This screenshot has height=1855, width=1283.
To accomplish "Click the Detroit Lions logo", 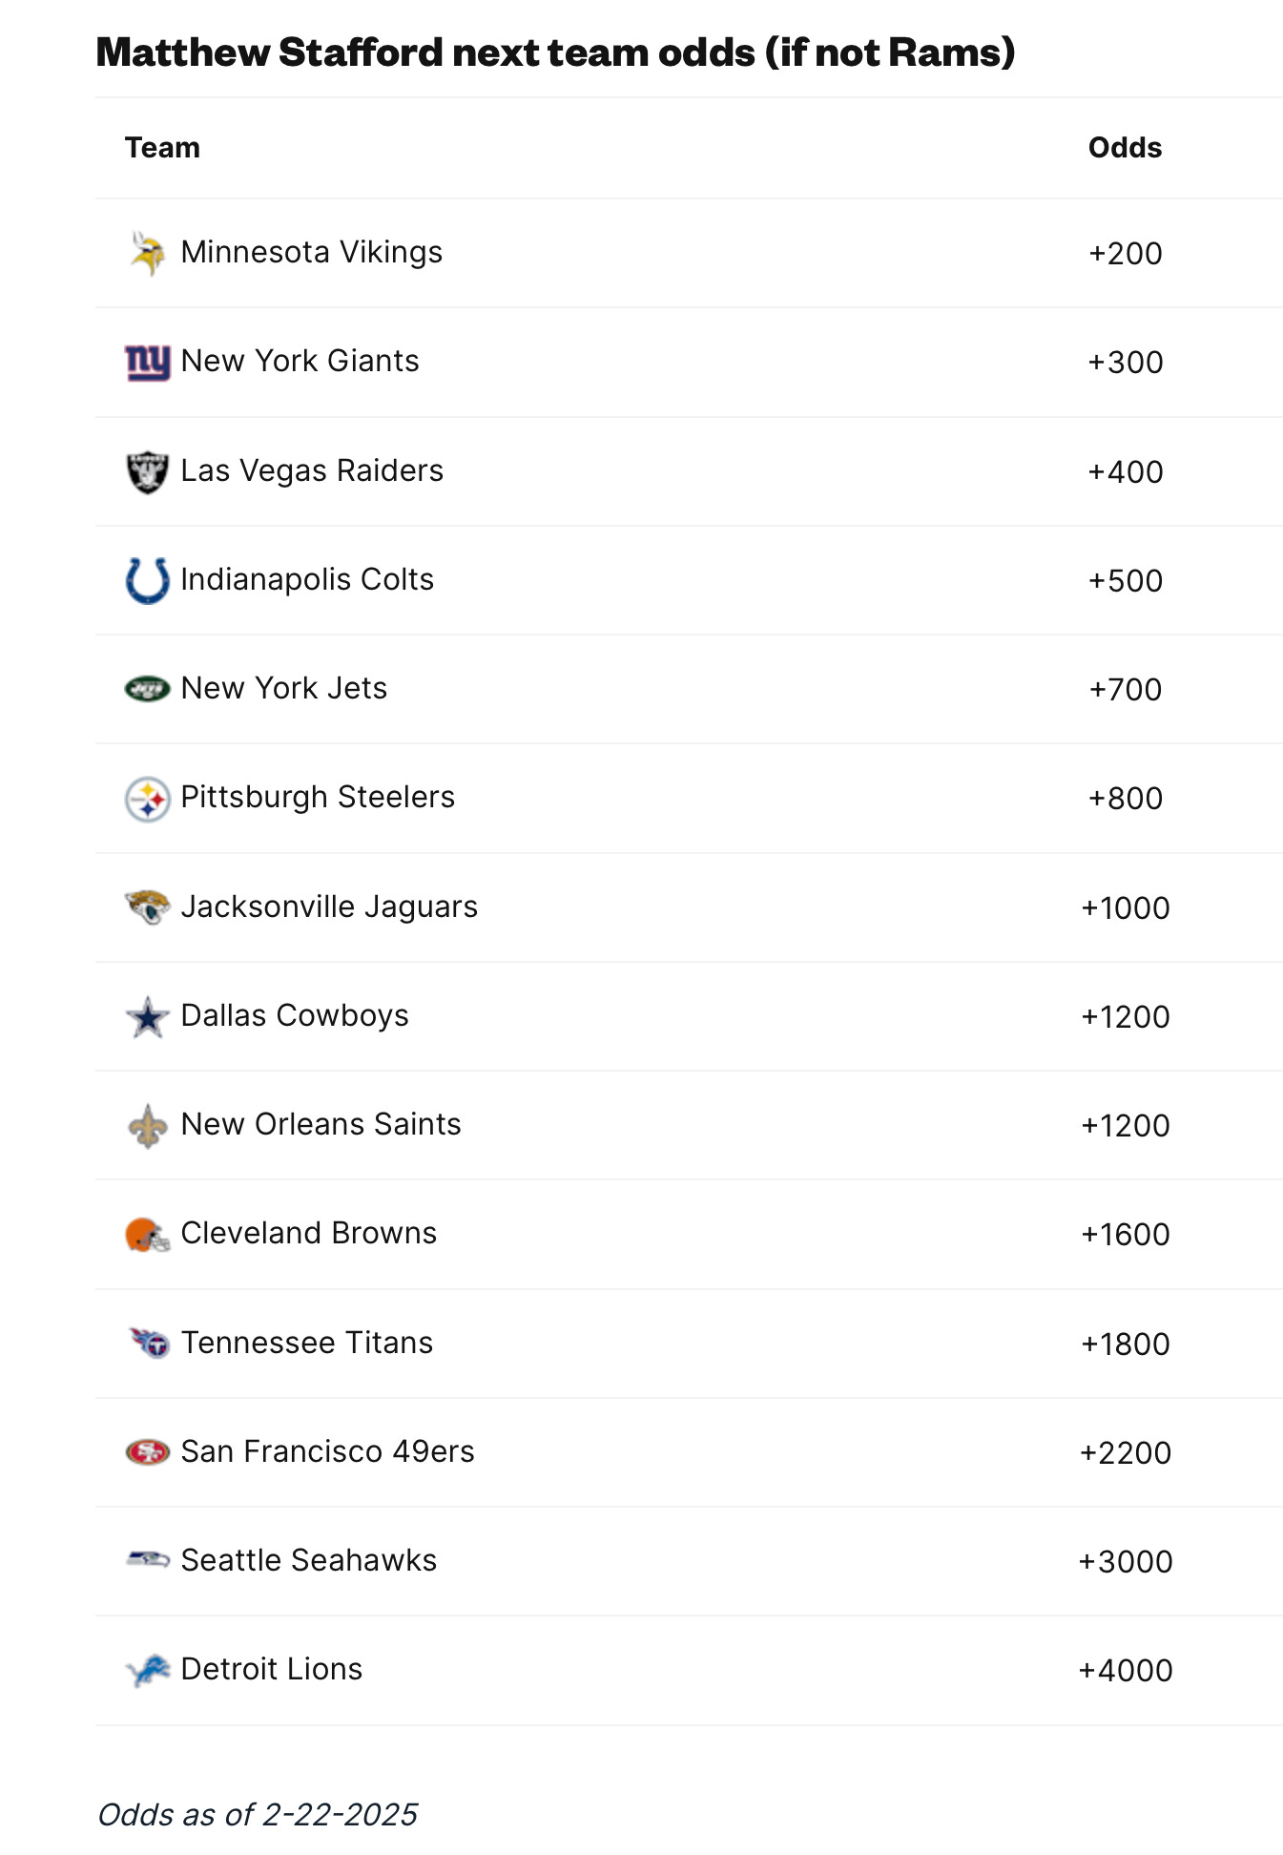I will tap(148, 1670).
